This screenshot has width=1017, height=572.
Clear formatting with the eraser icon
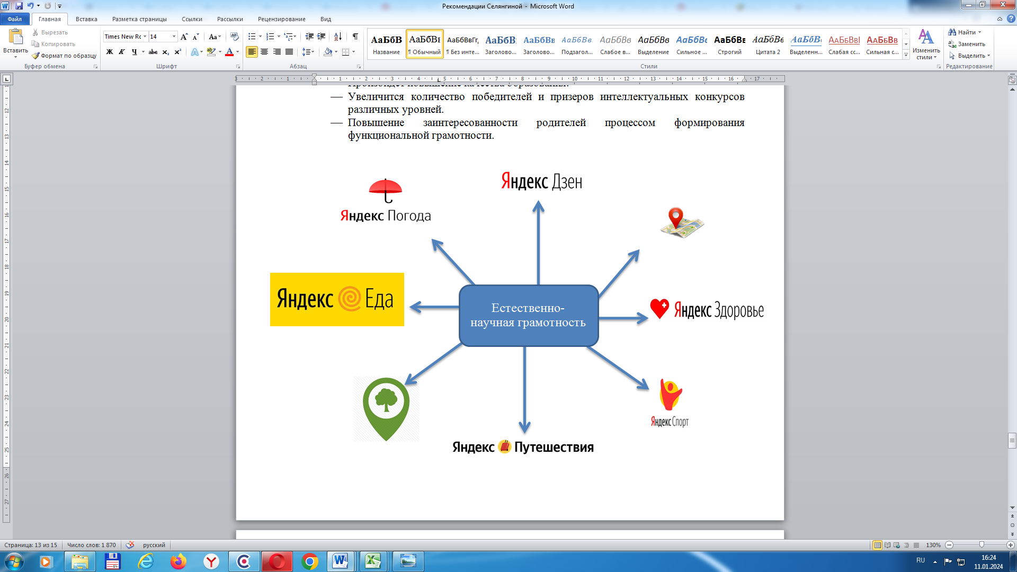click(x=234, y=37)
